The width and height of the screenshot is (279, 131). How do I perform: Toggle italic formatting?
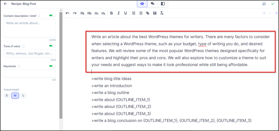coord(119,13)
